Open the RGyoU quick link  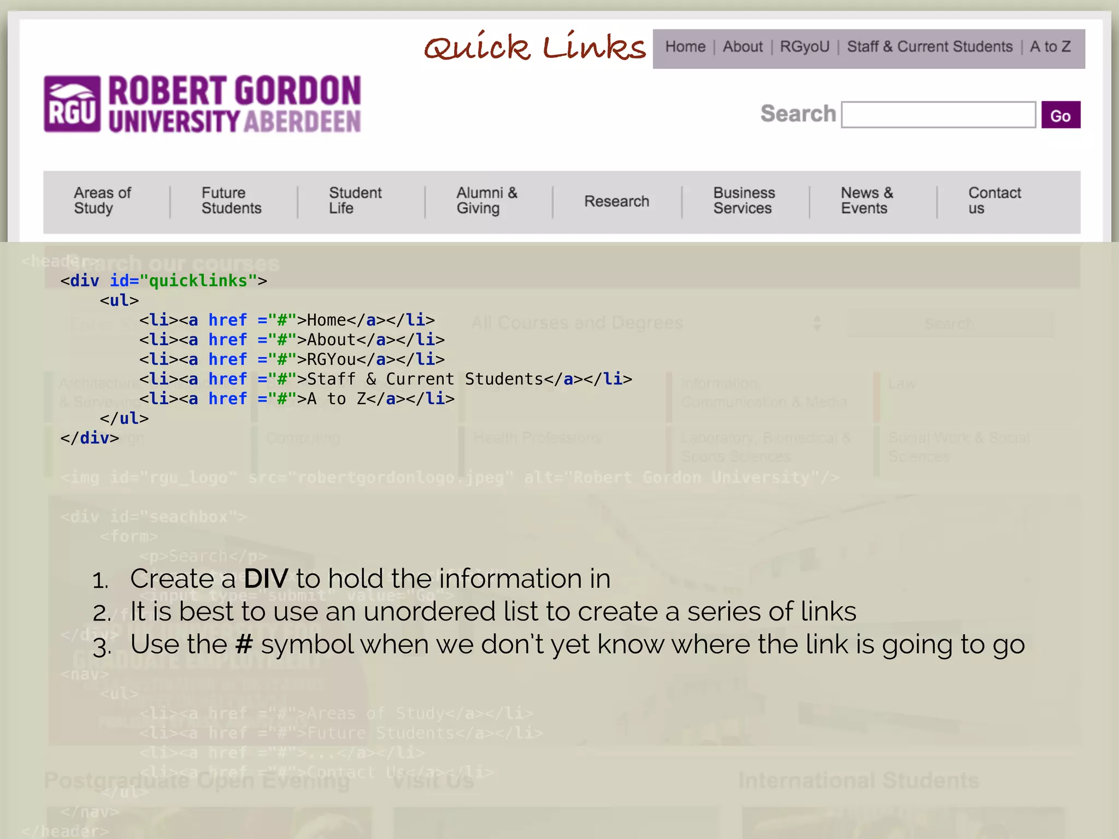[x=804, y=47]
